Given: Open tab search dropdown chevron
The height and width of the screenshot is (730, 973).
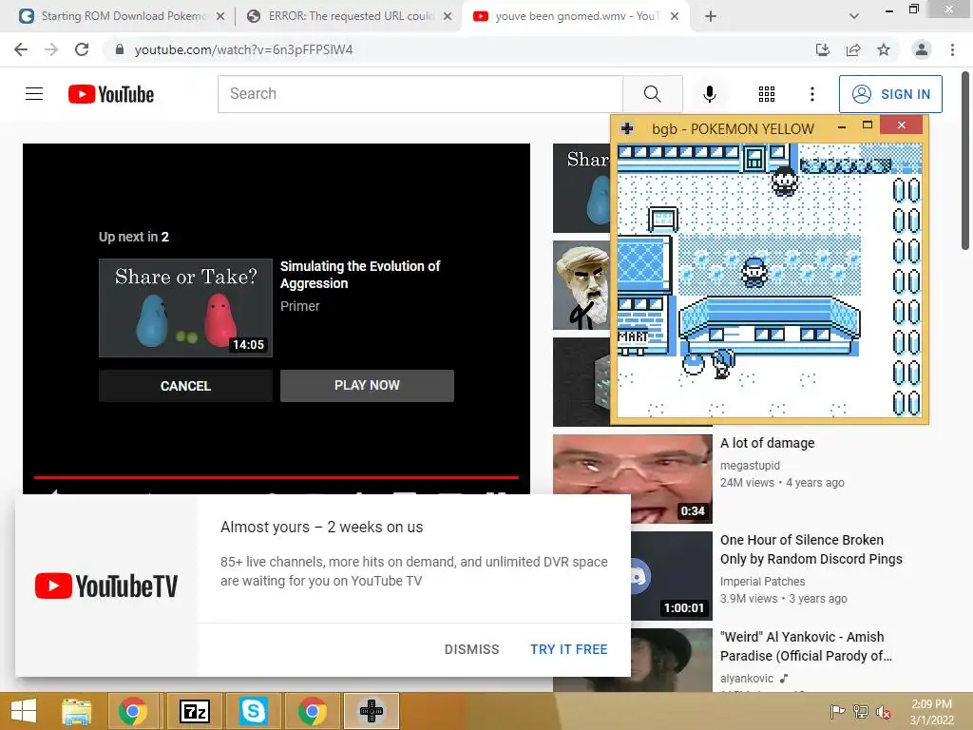Looking at the screenshot, I should point(854,16).
